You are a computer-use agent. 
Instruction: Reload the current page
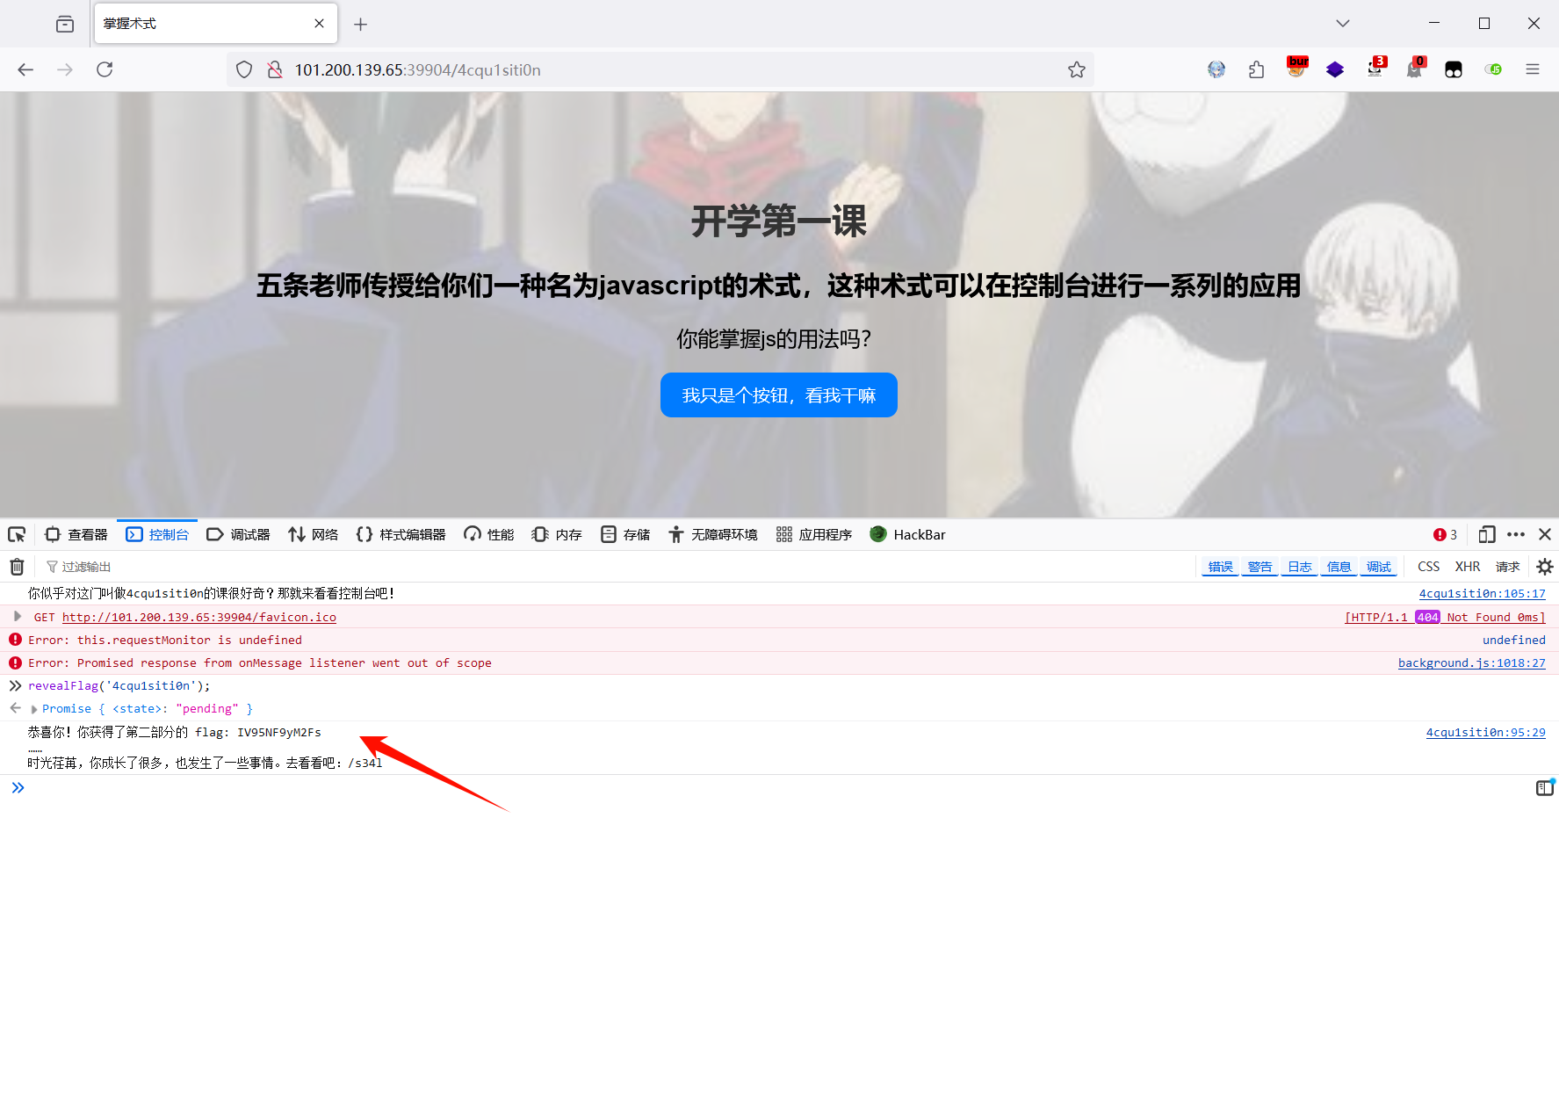click(105, 69)
